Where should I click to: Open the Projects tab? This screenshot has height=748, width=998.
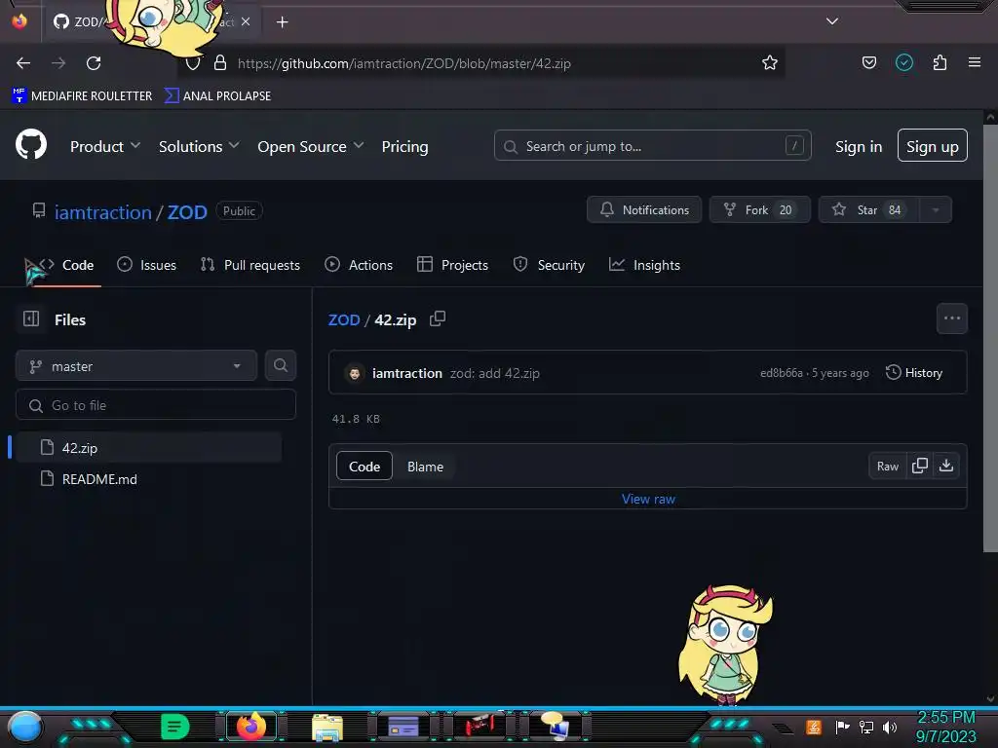(x=452, y=265)
